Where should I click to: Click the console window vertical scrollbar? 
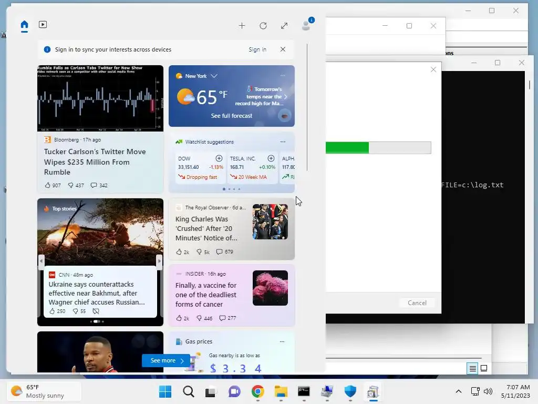point(530,85)
